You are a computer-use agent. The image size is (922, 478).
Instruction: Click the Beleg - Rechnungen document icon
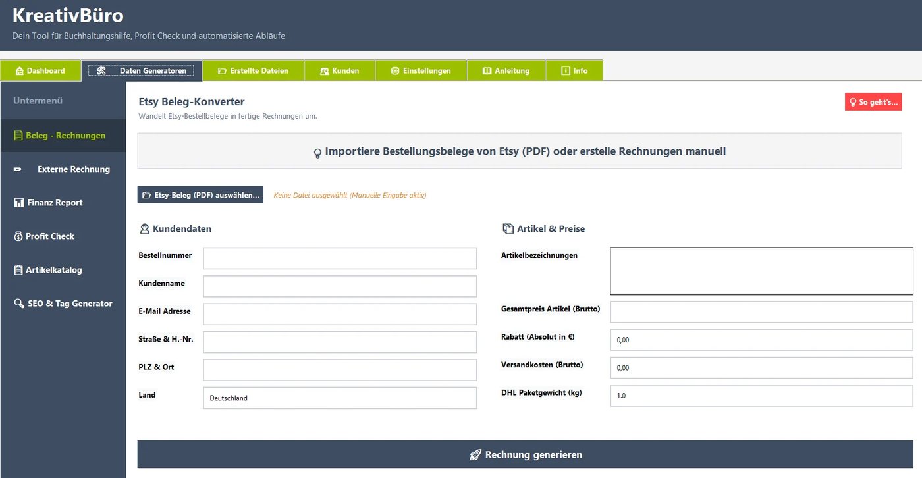pyautogui.click(x=18, y=136)
